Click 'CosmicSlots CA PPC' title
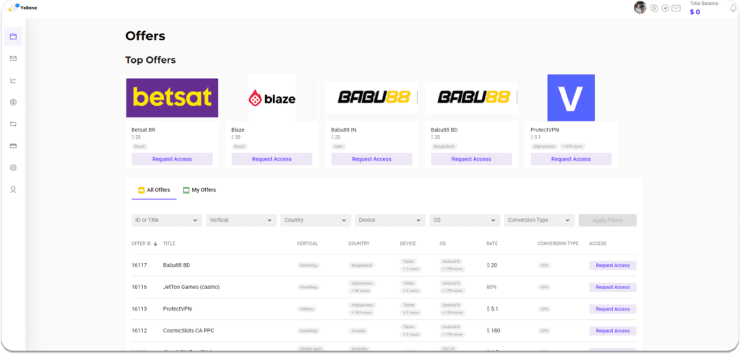Image resolution: width=740 pixels, height=354 pixels. [x=189, y=330]
